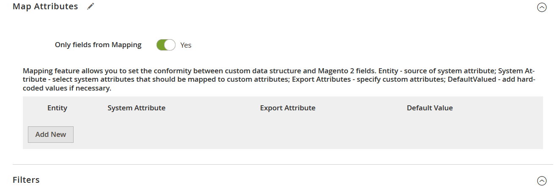Screen dimensions: 554x187
Task: Collapse the Filters section using its chevron
Action: [541, 181]
